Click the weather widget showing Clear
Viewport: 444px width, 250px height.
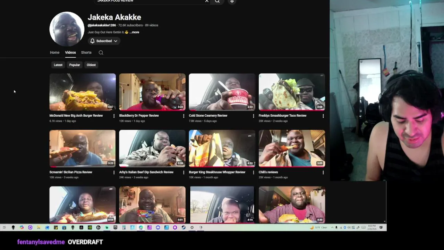tap(319, 227)
